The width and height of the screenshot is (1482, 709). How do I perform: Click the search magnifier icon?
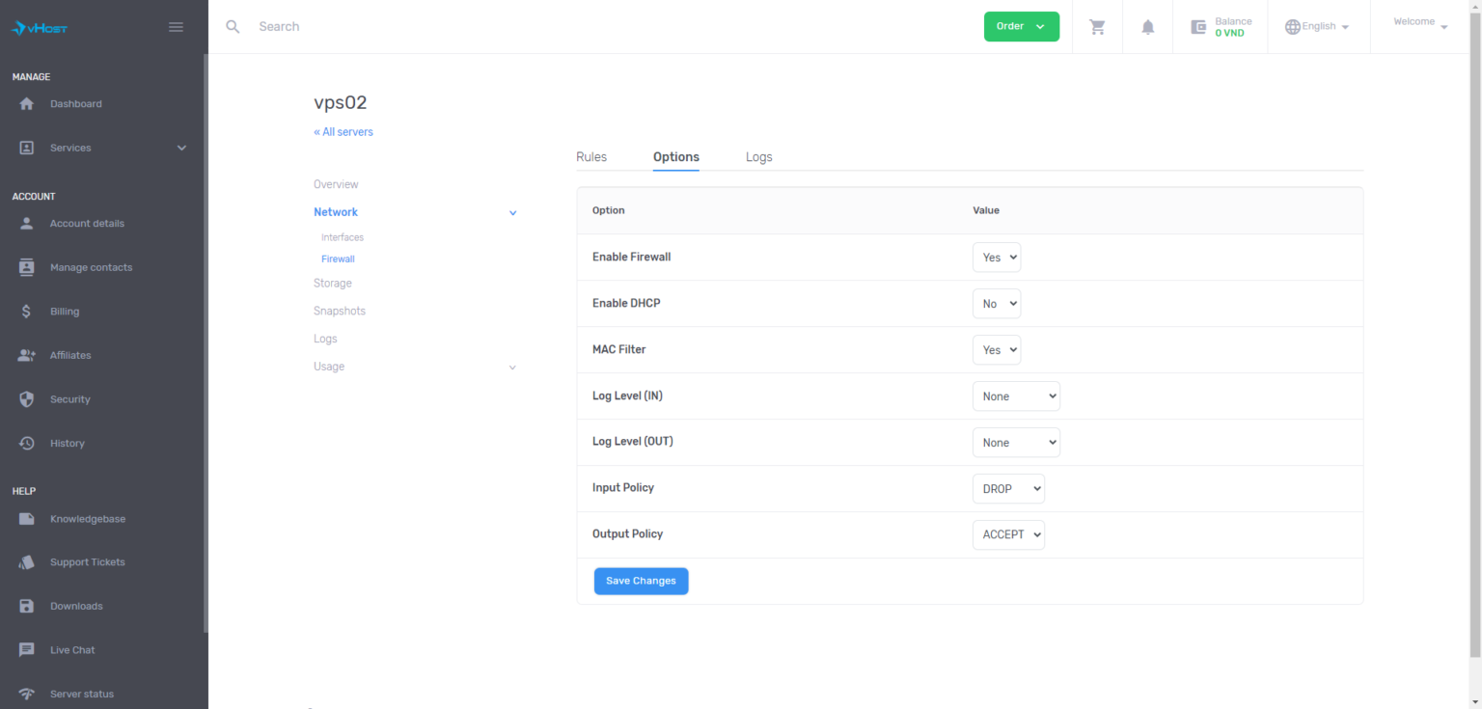point(233,26)
